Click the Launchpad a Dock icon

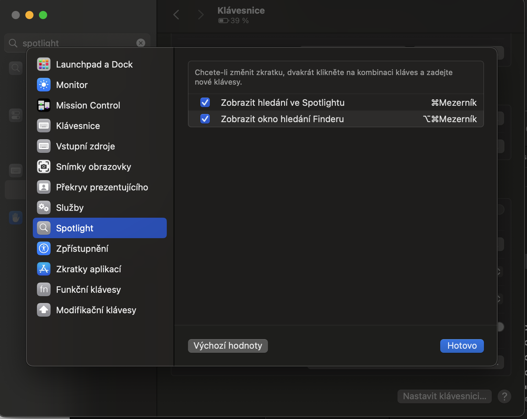[x=44, y=64]
